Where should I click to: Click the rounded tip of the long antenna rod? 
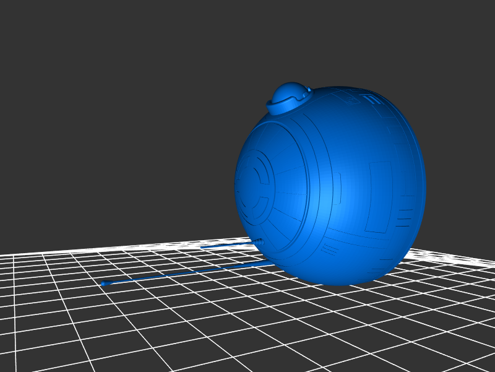(x=104, y=283)
